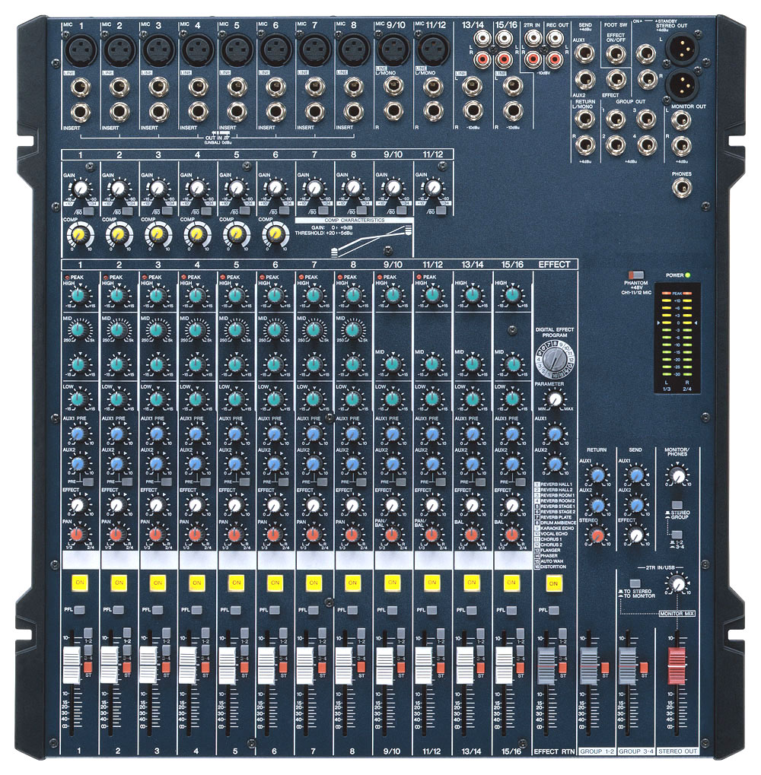The height and width of the screenshot is (775, 761).
Task: Click the channel 1 GAIN knob
Action: coord(80,189)
